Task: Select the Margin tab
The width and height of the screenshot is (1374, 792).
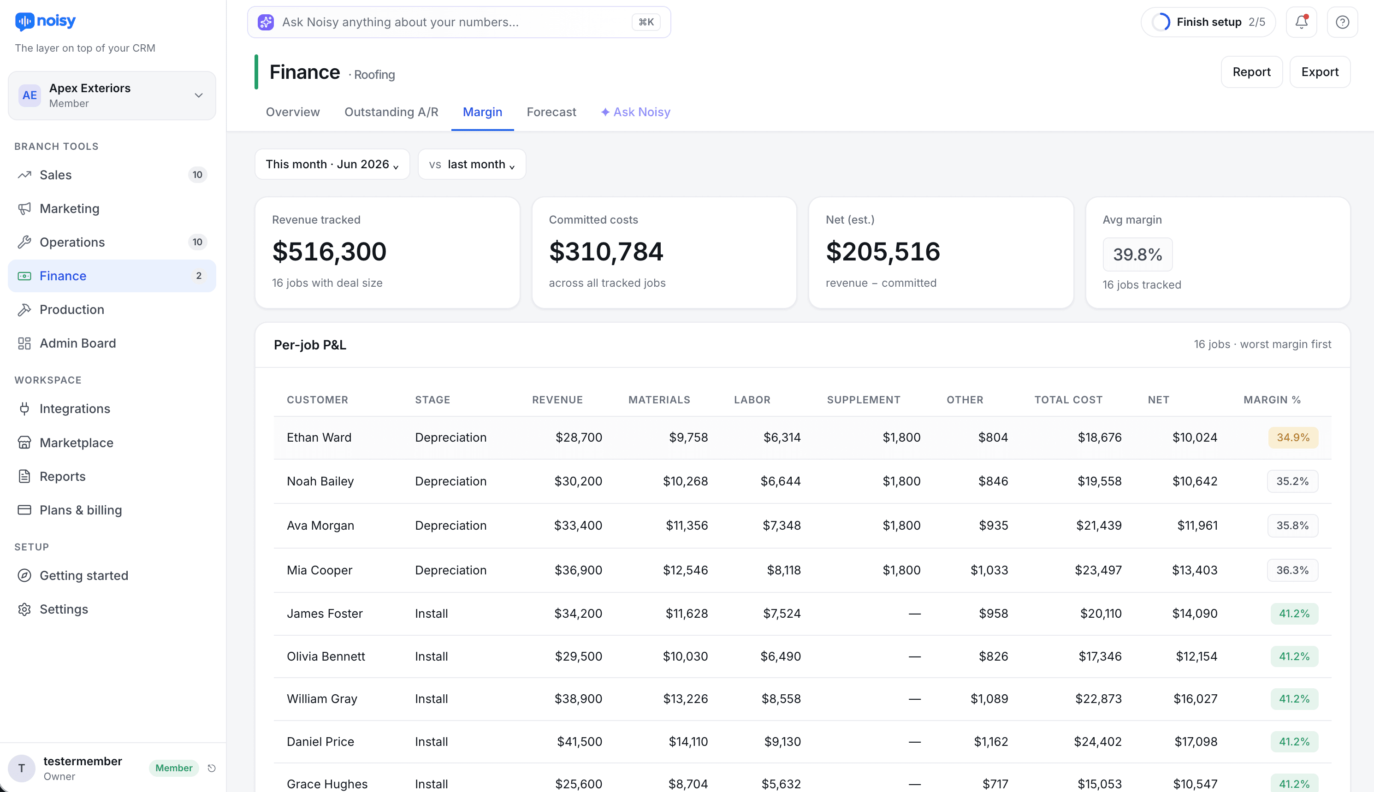Action: tap(482, 112)
